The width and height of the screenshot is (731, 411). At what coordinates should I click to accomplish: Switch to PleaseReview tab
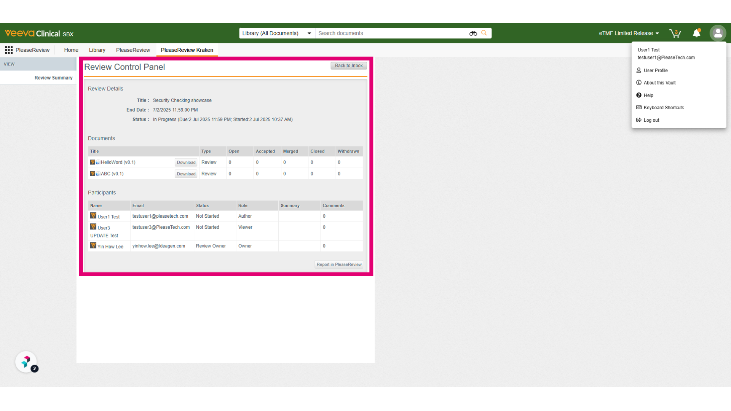[x=133, y=50]
